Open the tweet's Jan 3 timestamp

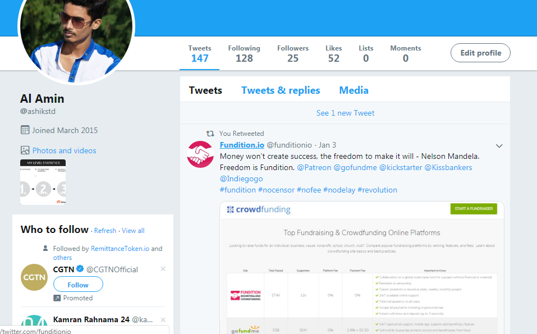click(327, 145)
